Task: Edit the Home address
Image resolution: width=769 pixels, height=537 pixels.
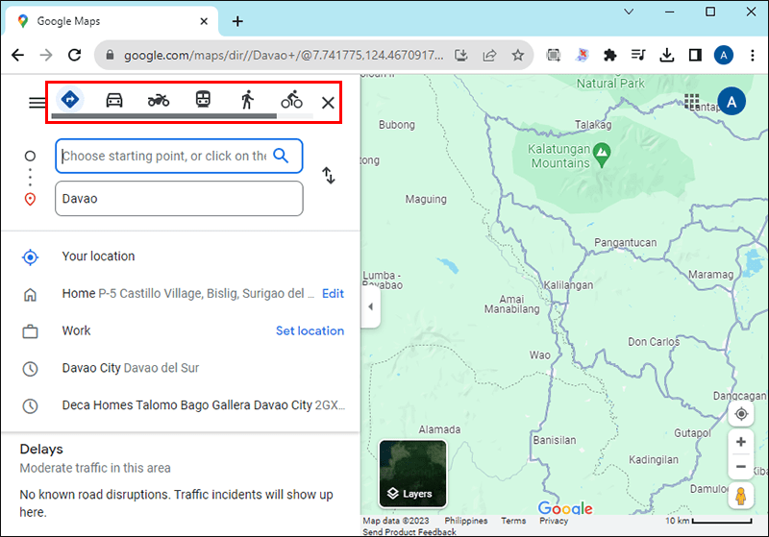Action: coord(333,294)
